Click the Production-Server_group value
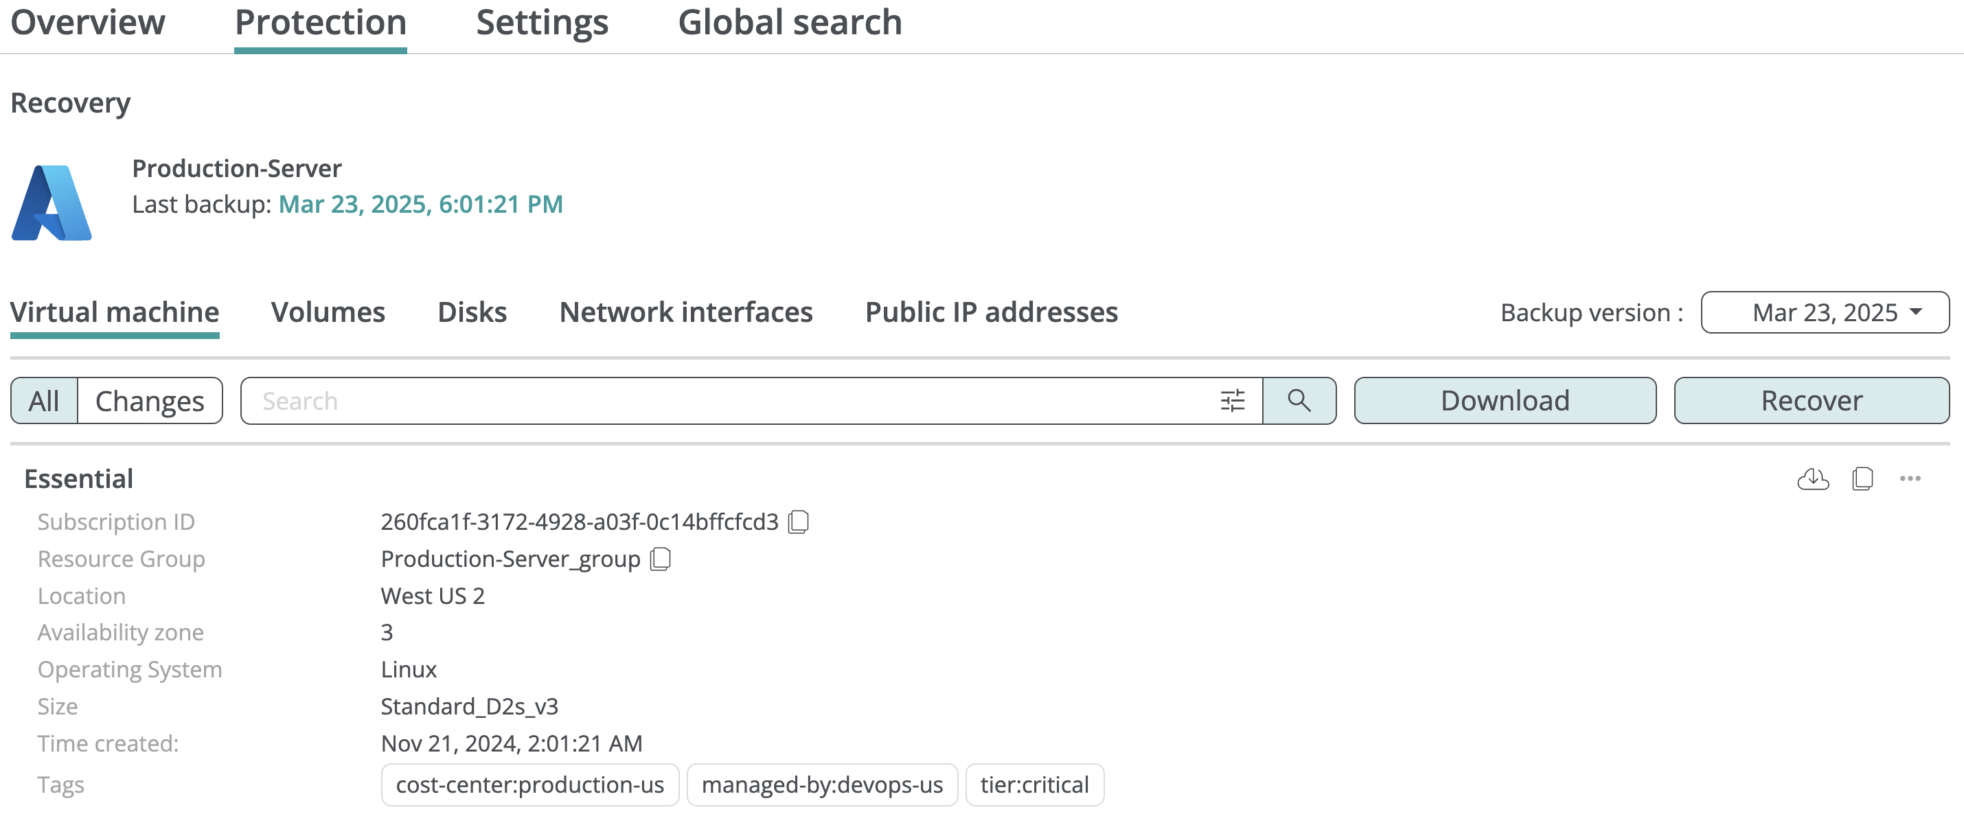 (x=511, y=559)
